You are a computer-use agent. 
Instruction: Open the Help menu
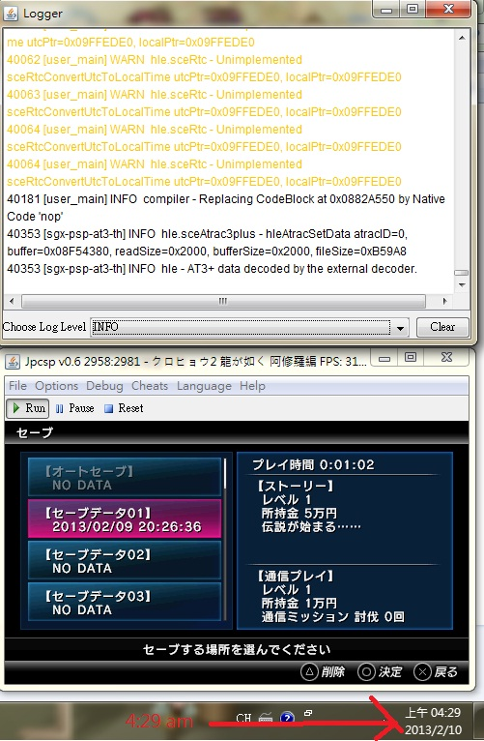pos(252,386)
